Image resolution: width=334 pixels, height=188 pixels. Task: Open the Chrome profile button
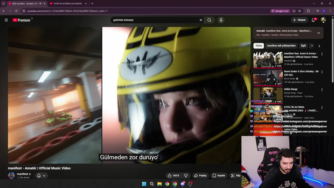pos(324,11)
